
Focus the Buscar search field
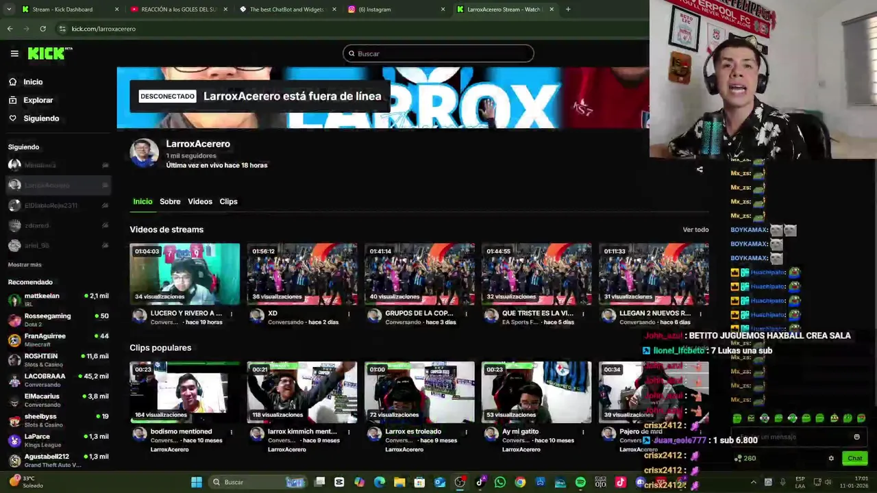438,53
